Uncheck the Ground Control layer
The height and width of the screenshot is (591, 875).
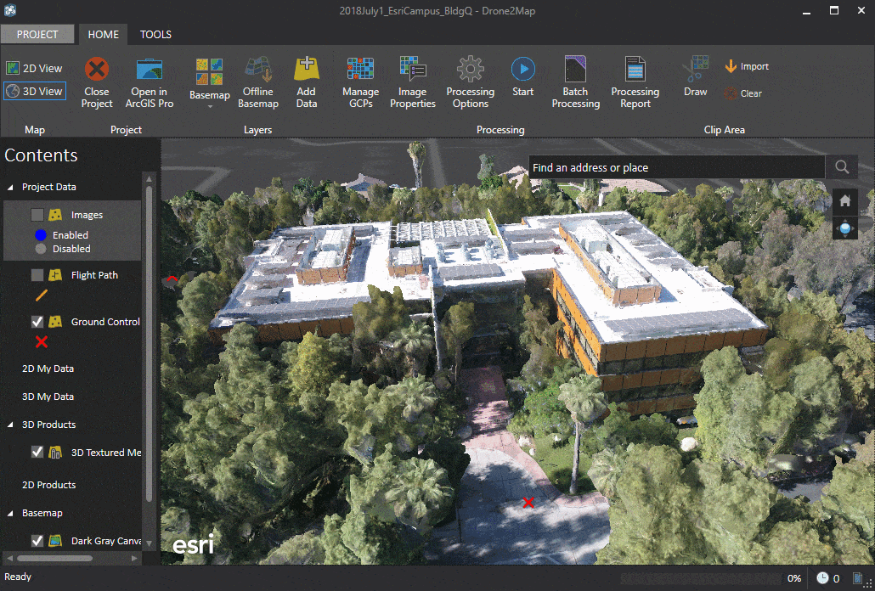37,322
